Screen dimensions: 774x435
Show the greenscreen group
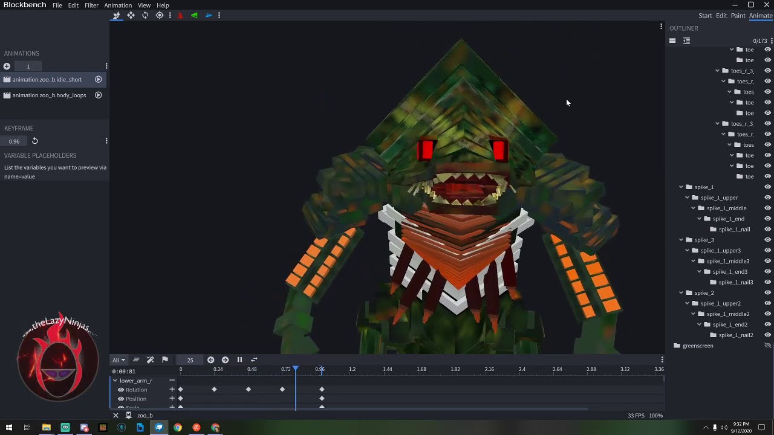pos(768,346)
